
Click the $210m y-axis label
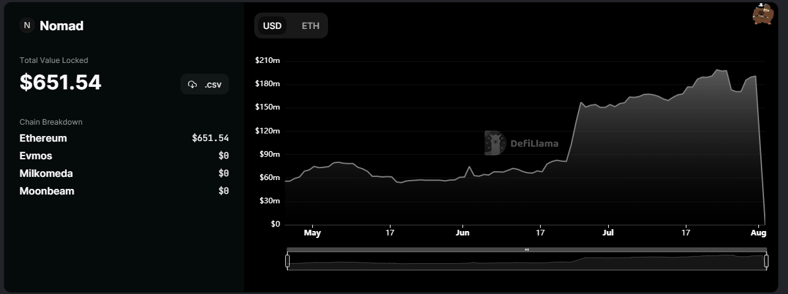tap(267, 60)
